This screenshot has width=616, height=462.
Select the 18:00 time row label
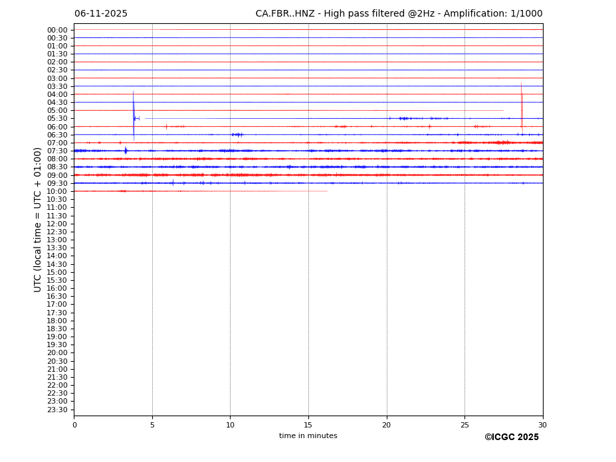click(x=56, y=321)
